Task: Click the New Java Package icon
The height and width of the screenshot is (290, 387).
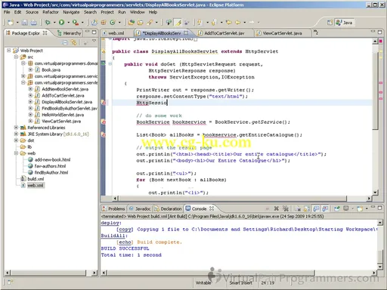Action: point(104,23)
